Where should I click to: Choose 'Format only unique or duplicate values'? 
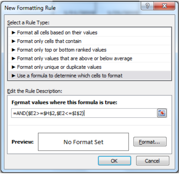pos(90,67)
